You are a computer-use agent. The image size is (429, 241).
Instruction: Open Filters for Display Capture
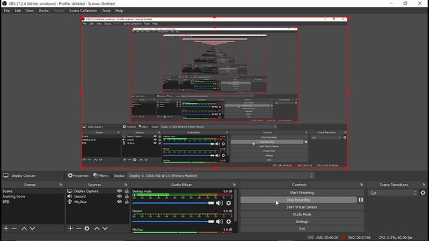pos(101,175)
